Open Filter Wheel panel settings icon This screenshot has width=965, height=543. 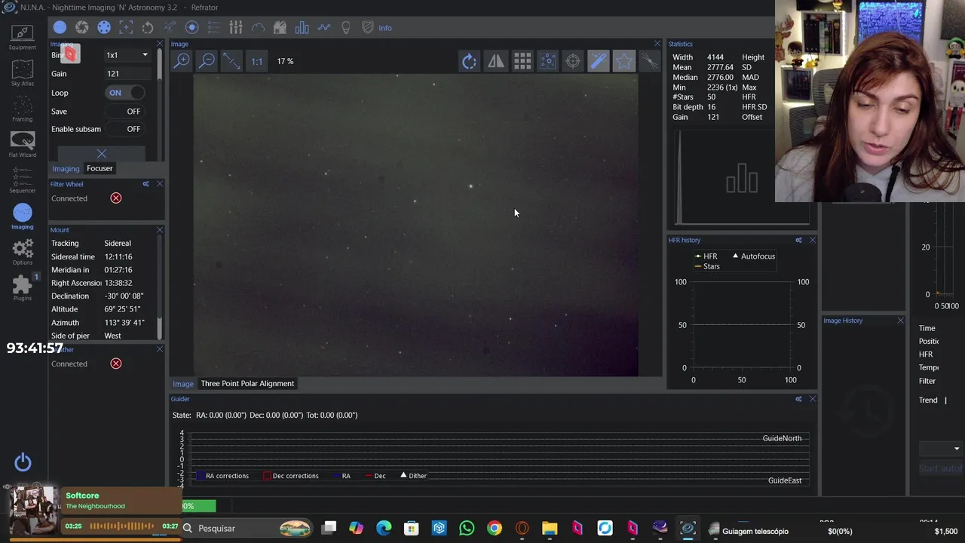click(146, 184)
